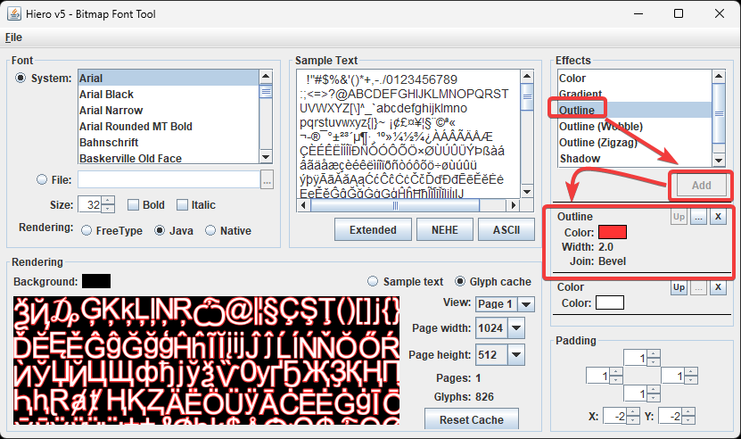Change the red Outline color swatch
This screenshot has height=439, width=741.
pos(613,232)
